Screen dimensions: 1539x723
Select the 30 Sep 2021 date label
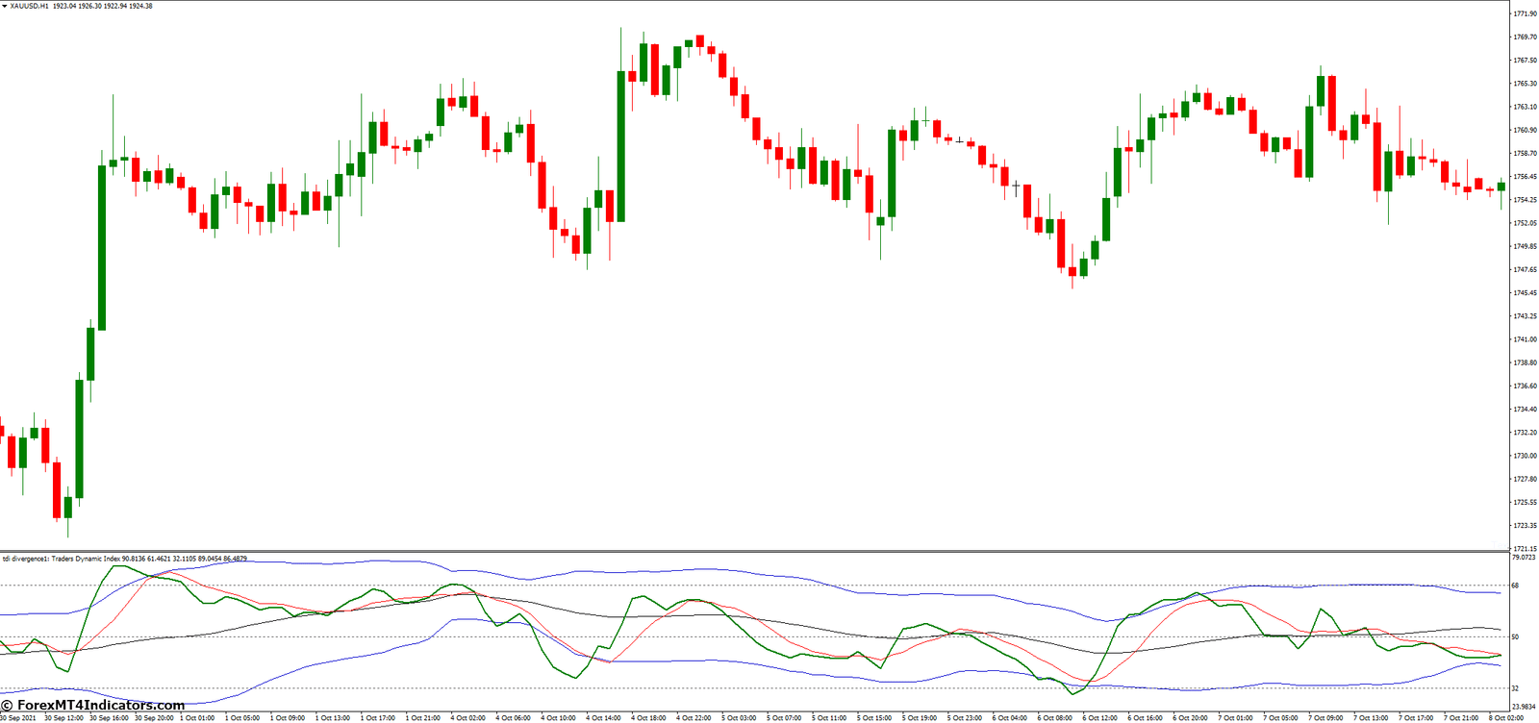pyautogui.click(x=18, y=718)
